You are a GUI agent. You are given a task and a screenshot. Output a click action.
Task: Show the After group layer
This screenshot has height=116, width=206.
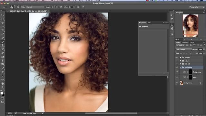[x=177, y=61]
